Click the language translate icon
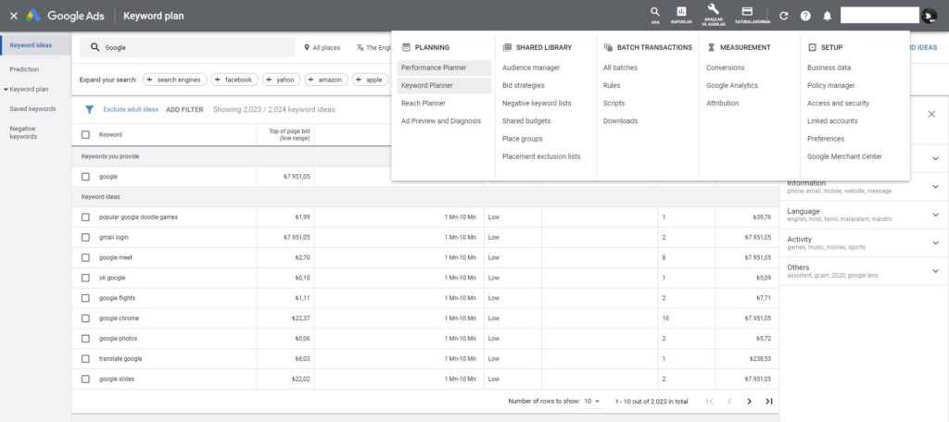 click(x=361, y=47)
